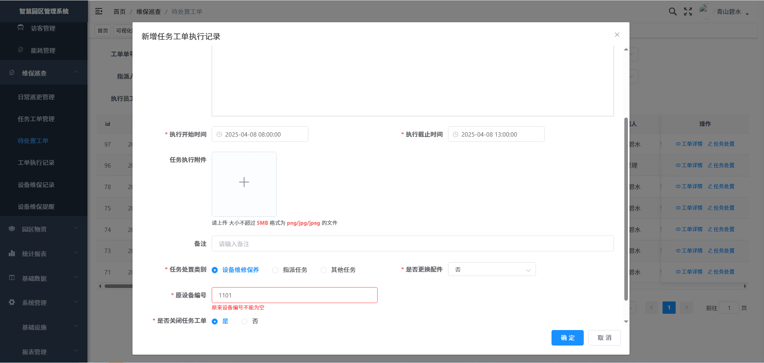The width and height of the screenshot is (764, 363).
Task: Toggle fullscreen mode icon
Action: [688, 12]
